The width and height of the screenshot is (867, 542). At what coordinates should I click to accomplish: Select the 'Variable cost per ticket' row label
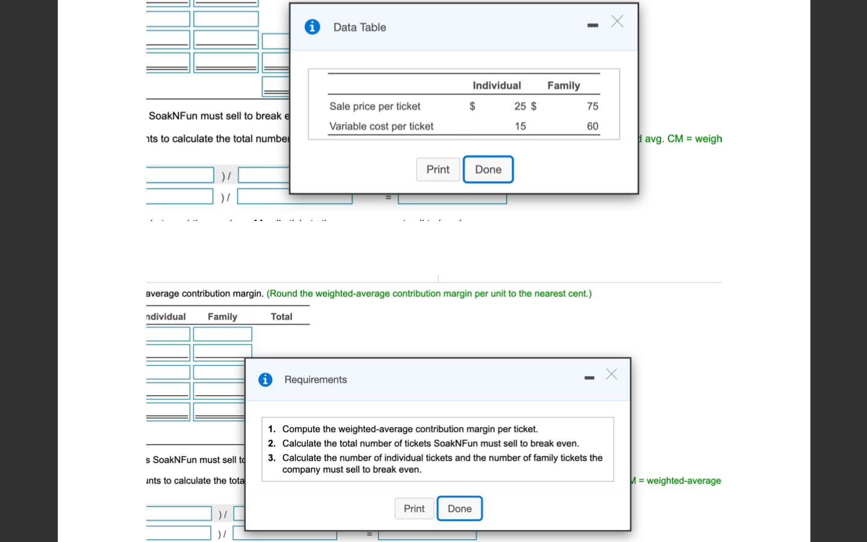pos(381,126)
